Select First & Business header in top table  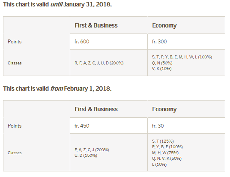click(x=96, y=25)
